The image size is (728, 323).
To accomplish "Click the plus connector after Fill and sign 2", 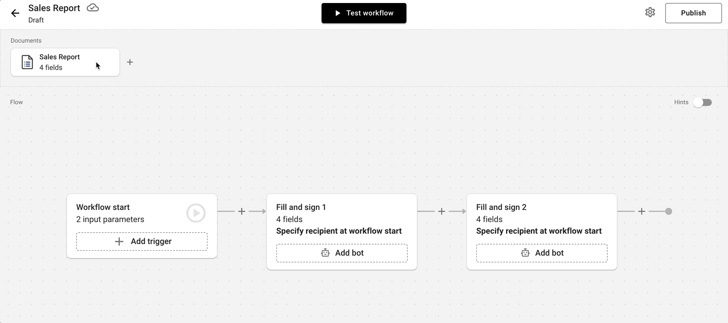I will pos(641,212).
